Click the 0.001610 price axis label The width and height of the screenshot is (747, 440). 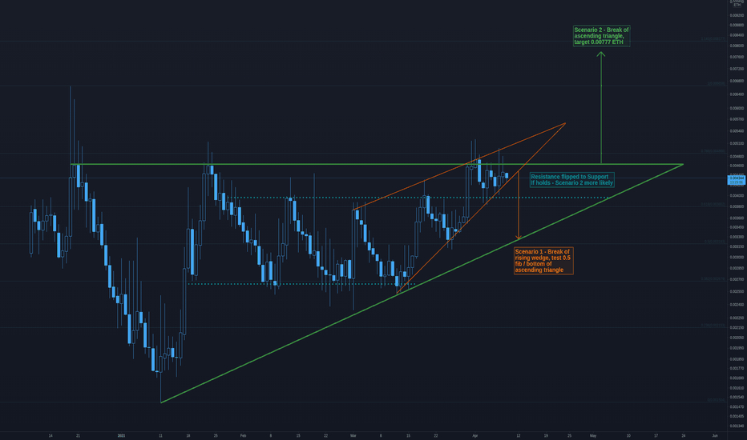[x=737, y=388]
